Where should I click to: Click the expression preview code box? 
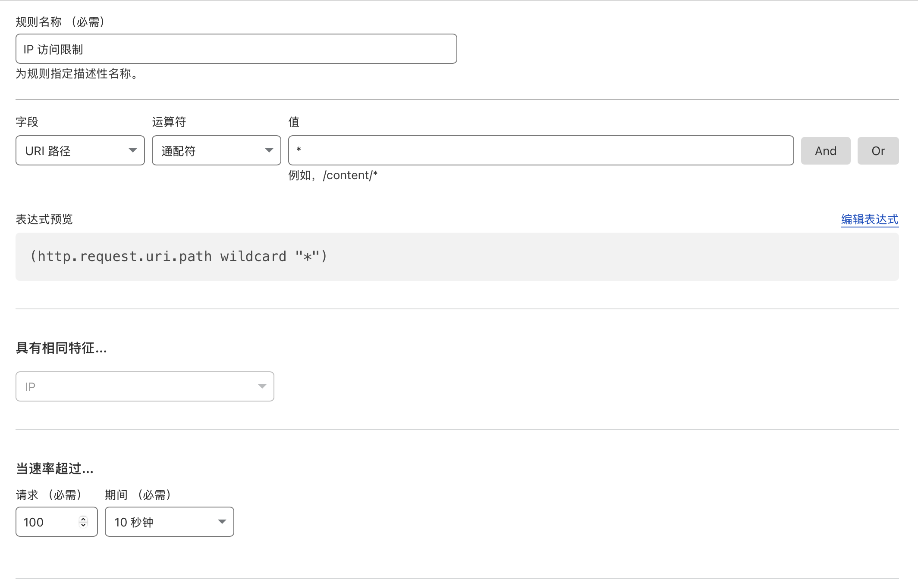pos(457,257)
